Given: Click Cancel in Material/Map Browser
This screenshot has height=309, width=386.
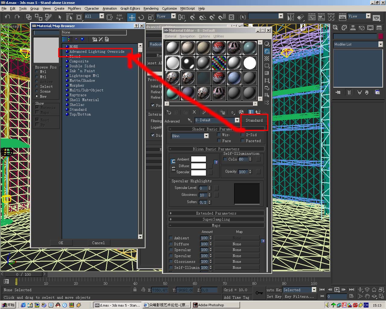Looking at the screenshot, I should pos(98,243).
